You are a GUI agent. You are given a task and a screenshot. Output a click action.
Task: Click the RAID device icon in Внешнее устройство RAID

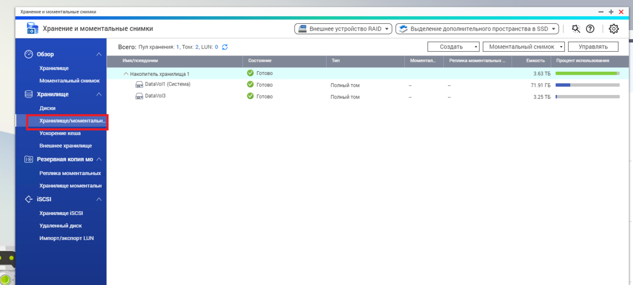[x=303, y=29]
